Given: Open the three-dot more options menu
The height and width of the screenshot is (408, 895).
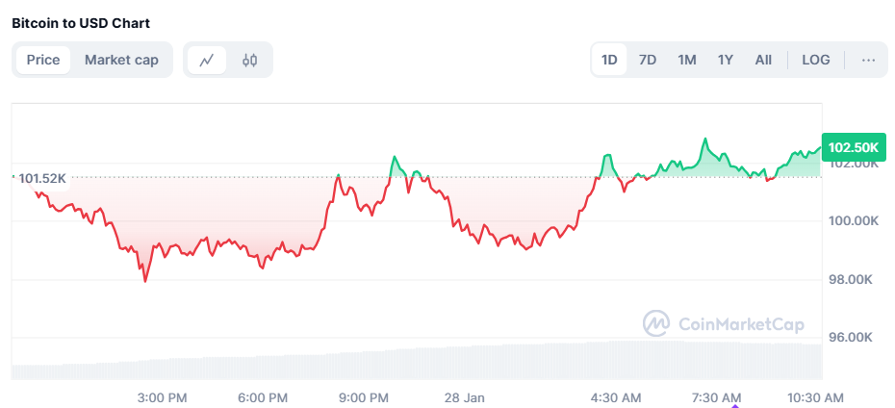Looking at the screenshot, I should [x=868, y=60].
